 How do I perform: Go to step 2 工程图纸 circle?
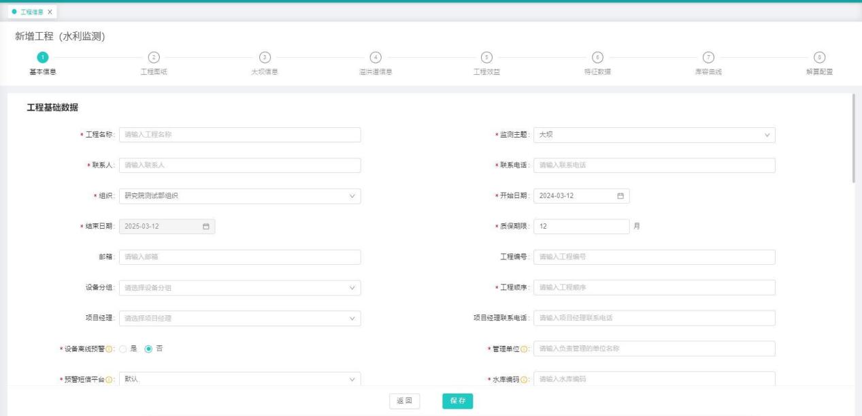tap(154, 58)
